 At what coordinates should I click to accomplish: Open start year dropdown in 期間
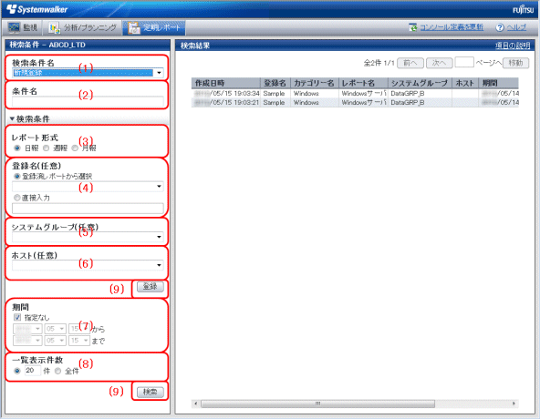[27, 329]
